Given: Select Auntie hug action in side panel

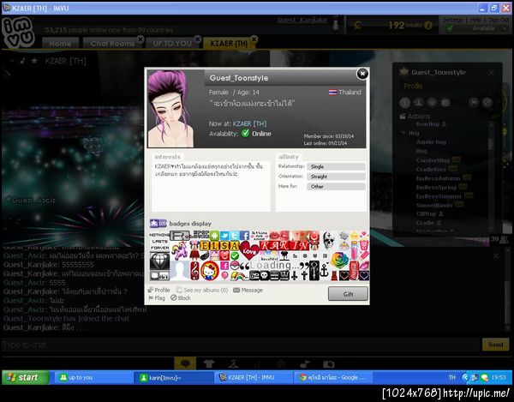Looking at the screenshot, I should (x=431, y=142).
